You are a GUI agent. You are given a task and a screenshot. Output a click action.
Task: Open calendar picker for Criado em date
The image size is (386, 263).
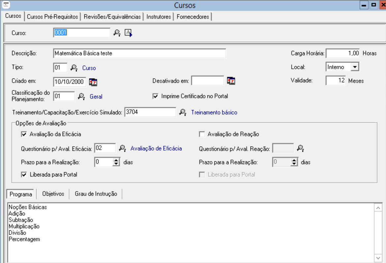click(93, 82)
